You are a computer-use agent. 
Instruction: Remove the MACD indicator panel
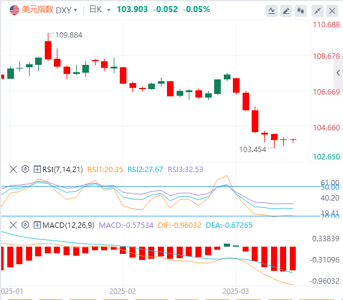point(13,225)
